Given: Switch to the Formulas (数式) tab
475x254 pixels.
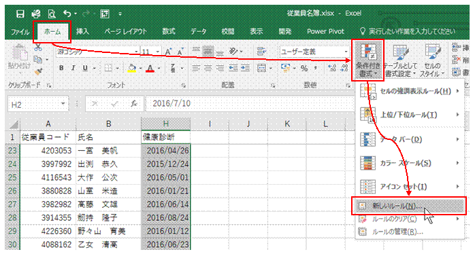Looking at the screenshot, I should pos(169,31).
